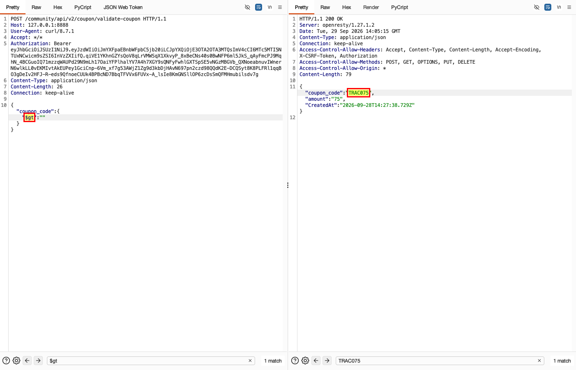This screenshot has width=576, height=370.
Task: Open search help icon under response pane
Action: pyautogui.click(x=295, y=361)
